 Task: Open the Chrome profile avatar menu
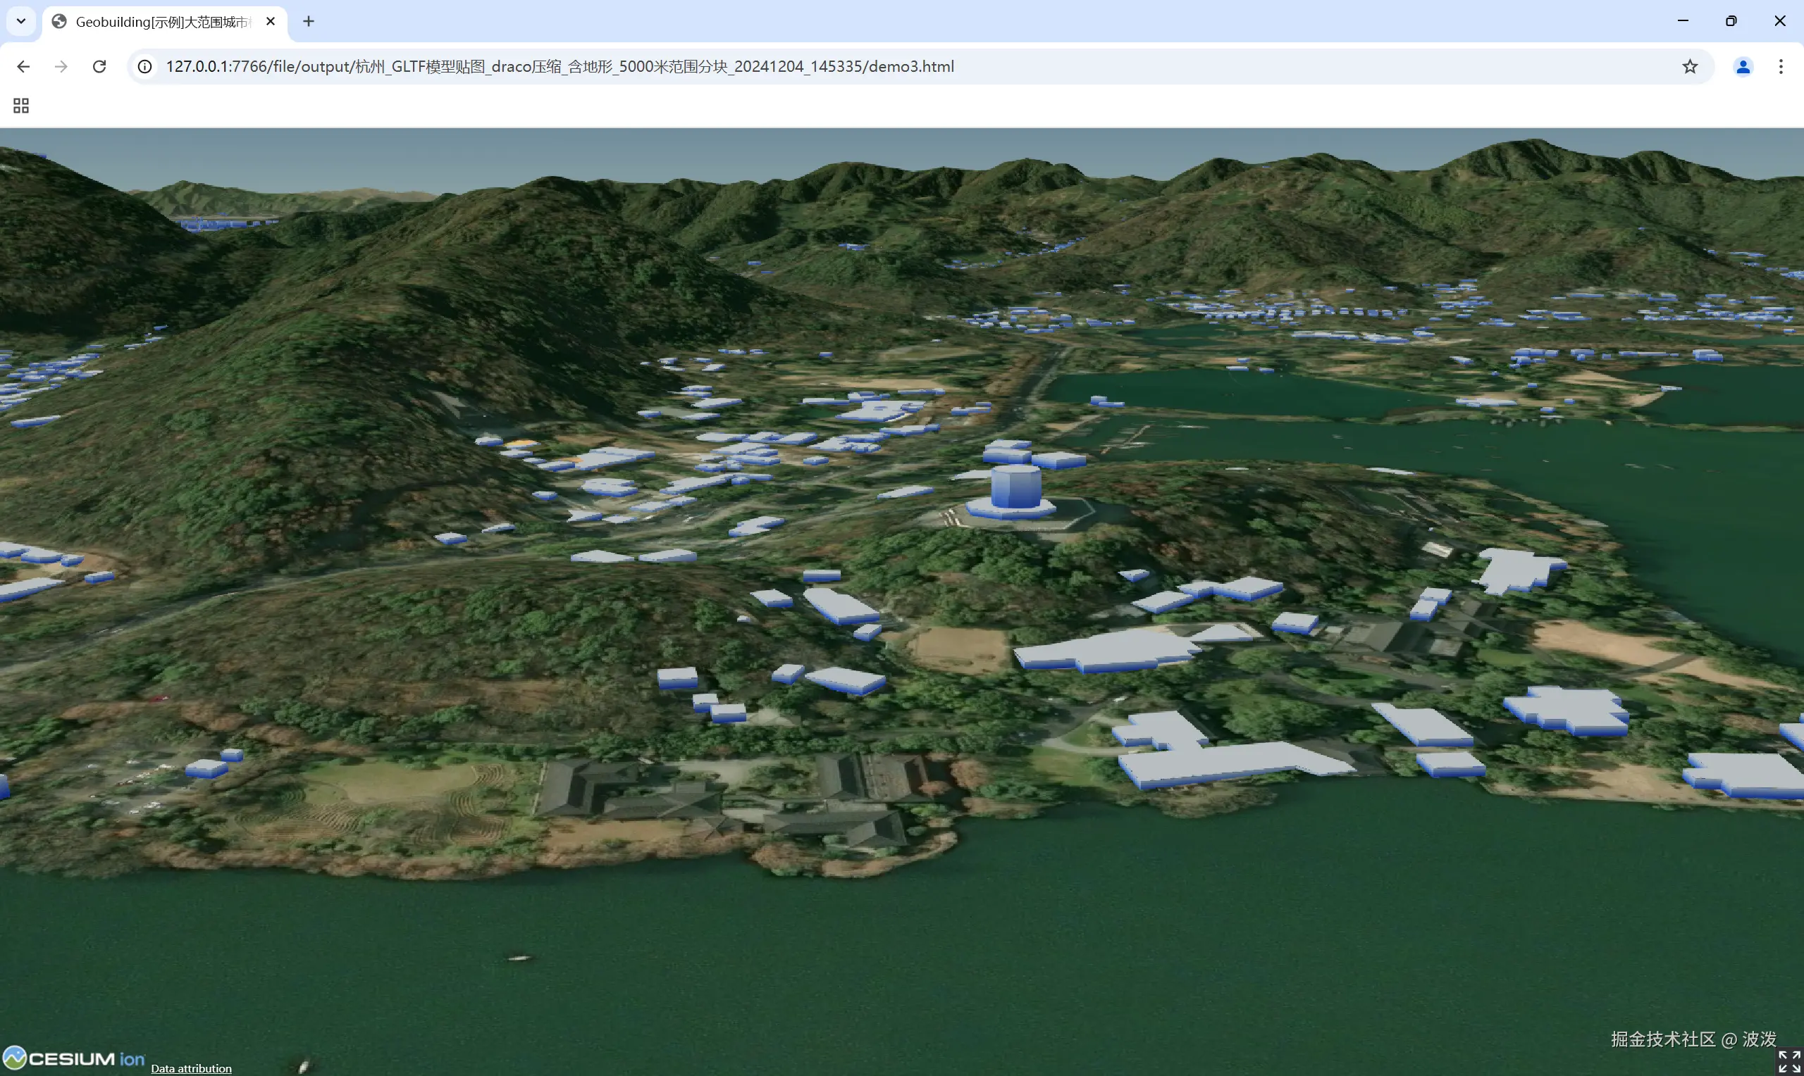tap(1743, 67)
